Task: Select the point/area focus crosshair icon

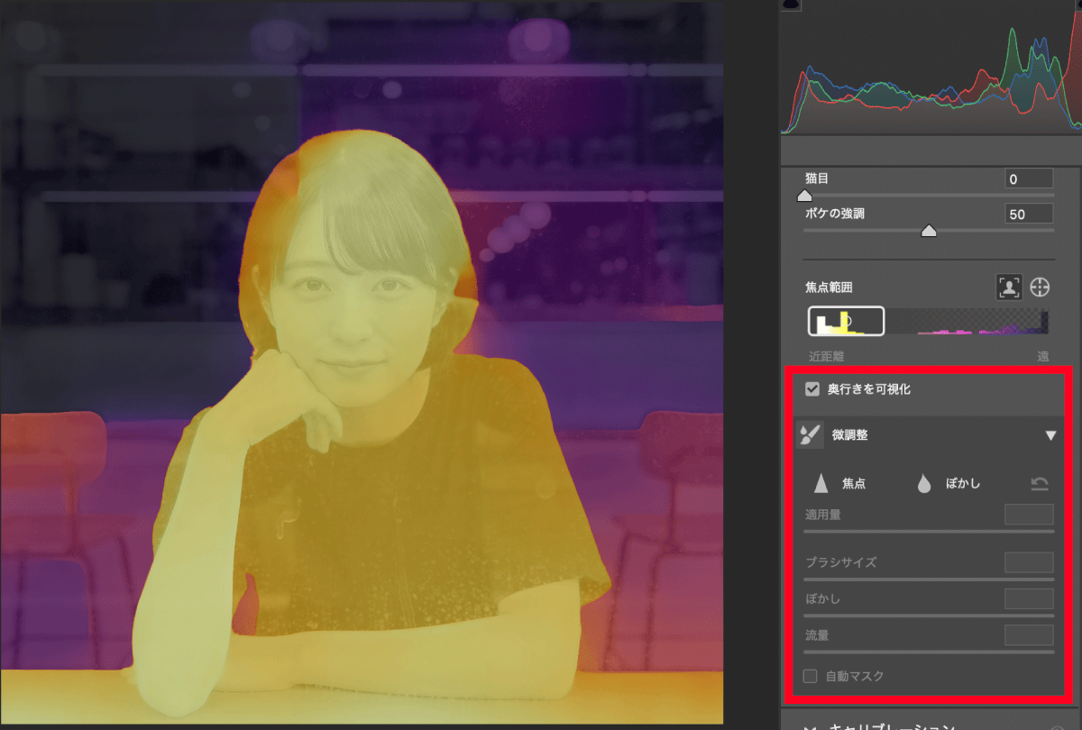Action: click(x=1040, y=287)
